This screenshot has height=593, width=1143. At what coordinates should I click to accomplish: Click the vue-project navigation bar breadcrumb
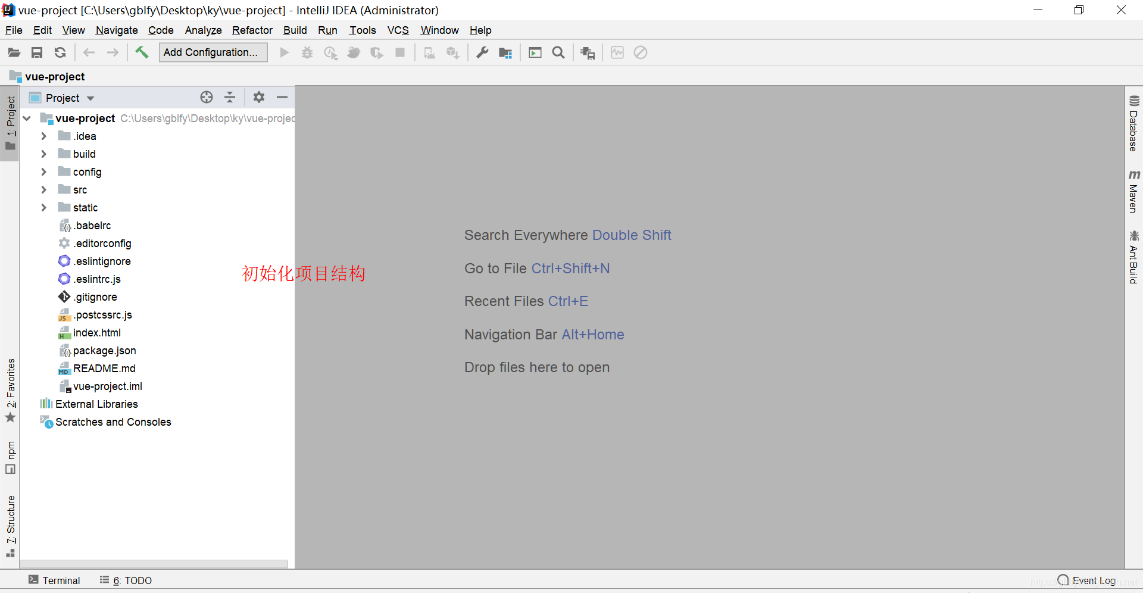point(48,77)
